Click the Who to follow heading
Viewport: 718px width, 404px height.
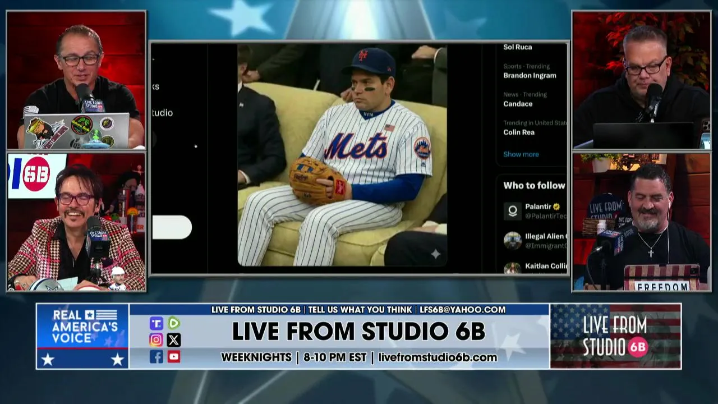click(534, 185)
